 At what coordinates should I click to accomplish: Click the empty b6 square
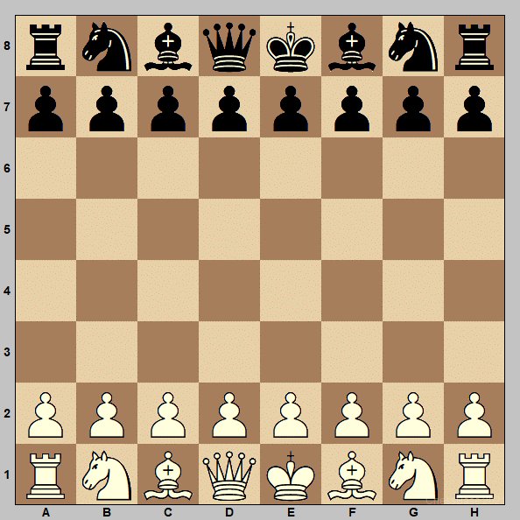107,168
